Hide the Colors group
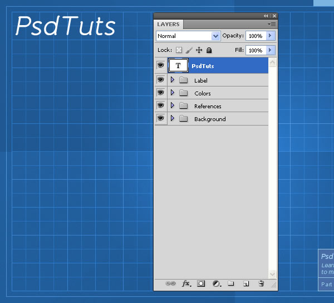 pos(161,93)
